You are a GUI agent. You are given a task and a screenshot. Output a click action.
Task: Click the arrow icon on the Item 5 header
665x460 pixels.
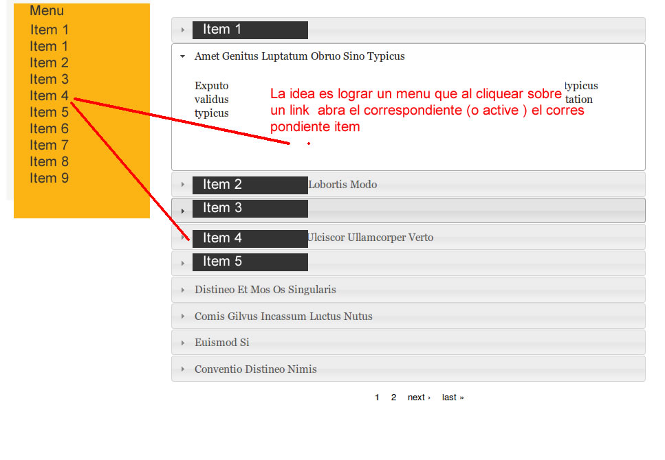[182, 262]
